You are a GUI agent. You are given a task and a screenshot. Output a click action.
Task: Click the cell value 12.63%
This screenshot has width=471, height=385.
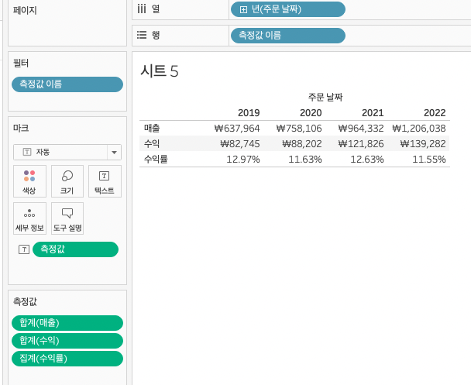(x=367, y=159)
